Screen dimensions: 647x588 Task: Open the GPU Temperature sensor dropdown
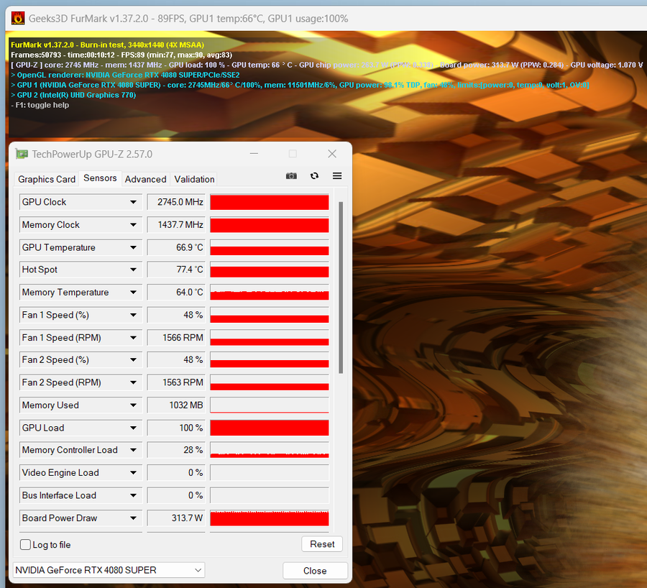(x=133, y=247)
